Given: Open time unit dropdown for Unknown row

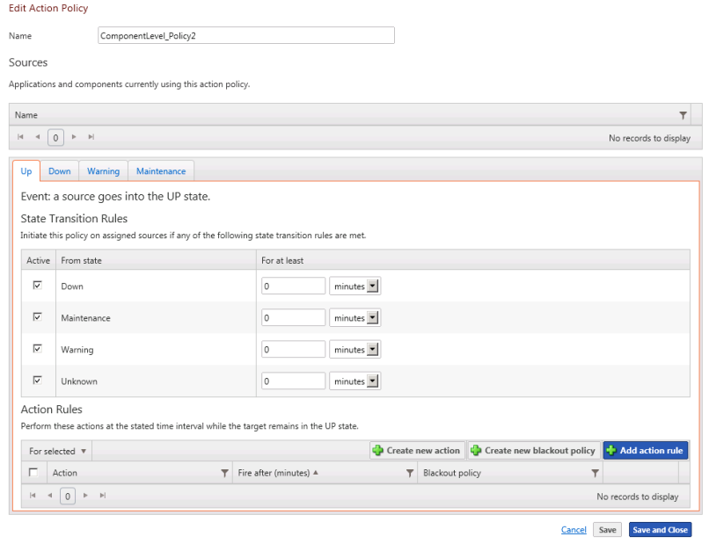Looking at the screenshot, I should (x=355, y=381).
